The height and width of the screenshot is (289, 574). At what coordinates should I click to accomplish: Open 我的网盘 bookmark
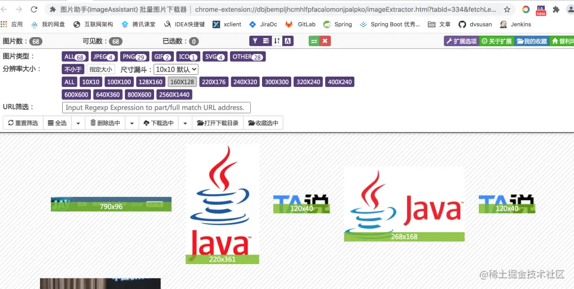48,24
